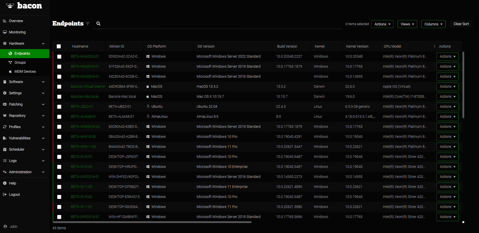
Task: Click the vertical table scrollbar
Action: 463,85
